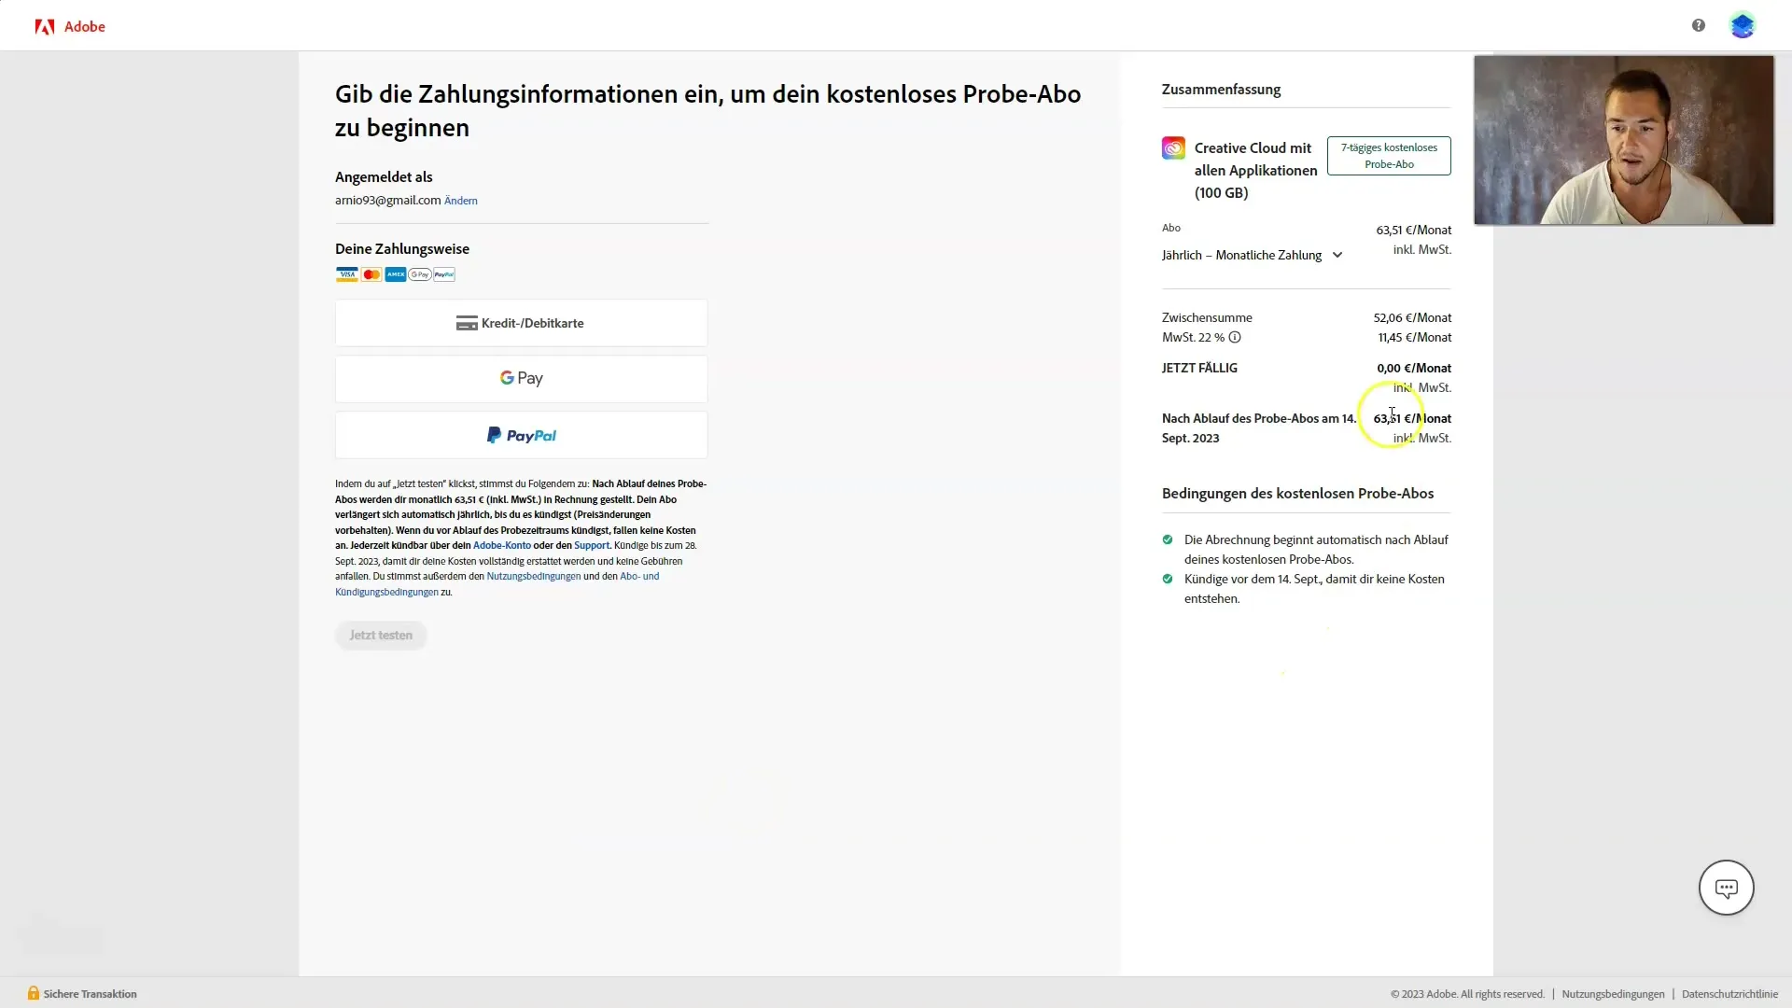
Task: Click the Sichere Transaktion lock icon
Action: coord(34,993)
